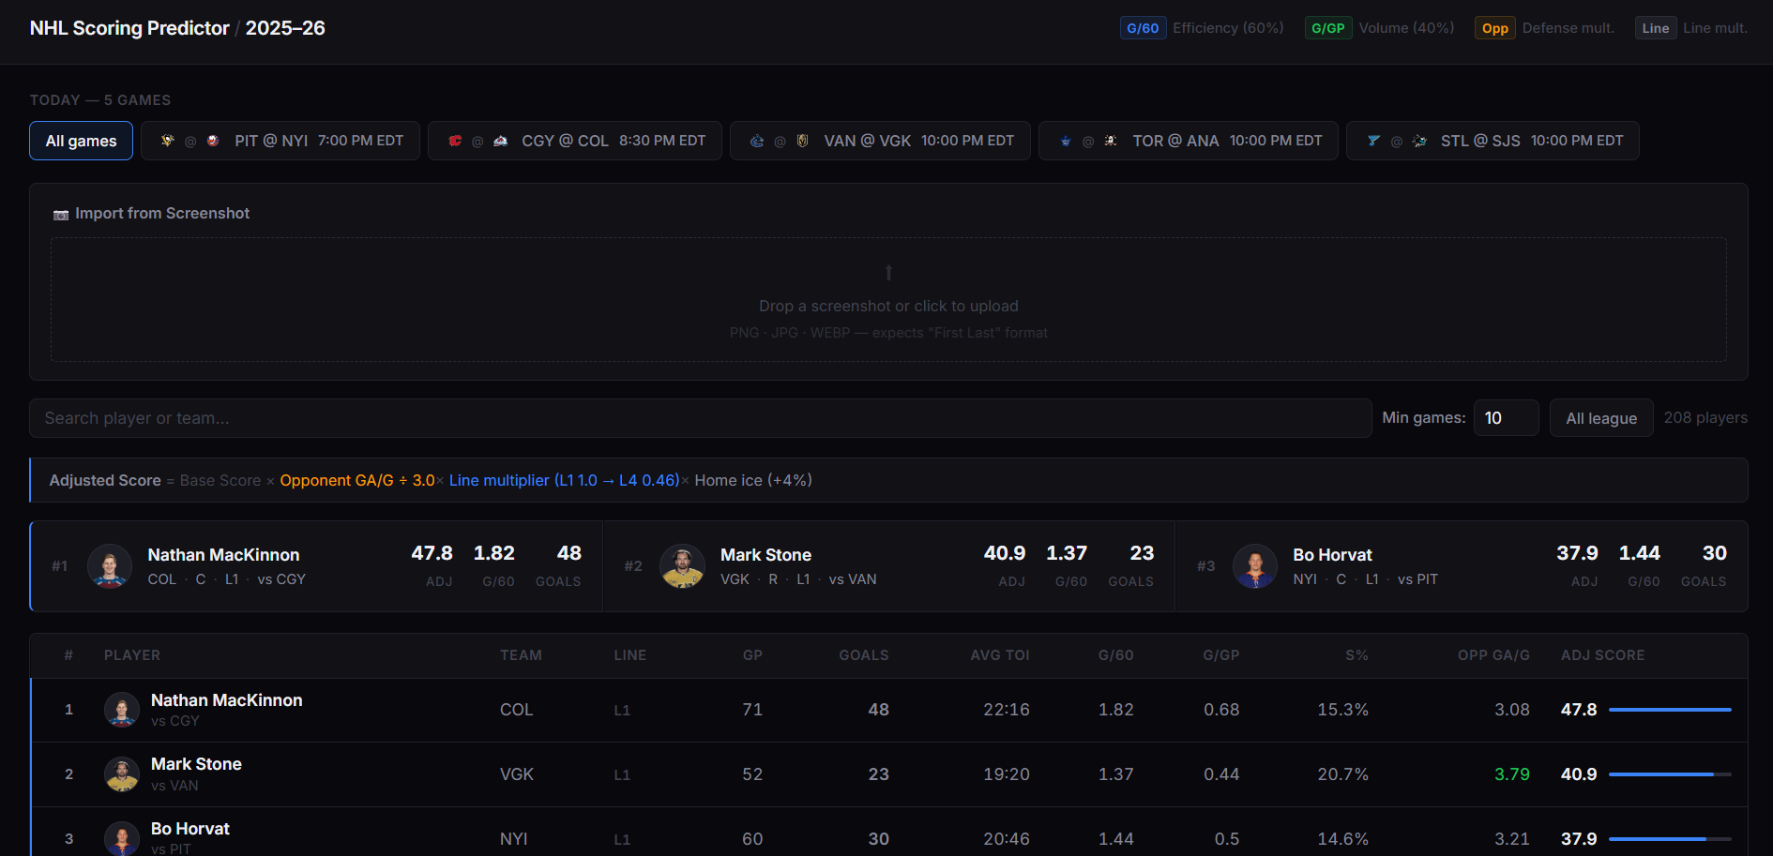Click MacKinnon's 47.8 score bar

pyautogui.click(x=1670, y=710)
